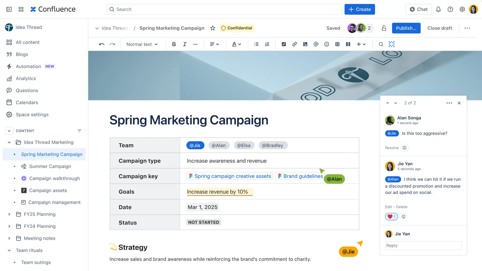Close the draft
482x271 pixels.
coord(440,28)
